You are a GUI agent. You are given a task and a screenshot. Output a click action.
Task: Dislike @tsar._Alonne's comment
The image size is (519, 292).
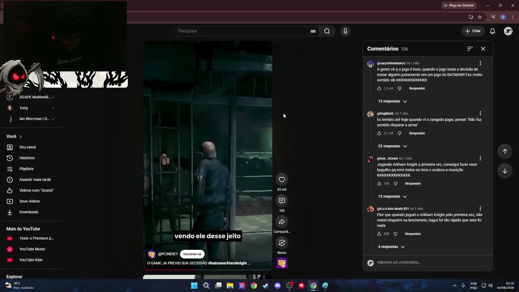click(x=395, y=184)
